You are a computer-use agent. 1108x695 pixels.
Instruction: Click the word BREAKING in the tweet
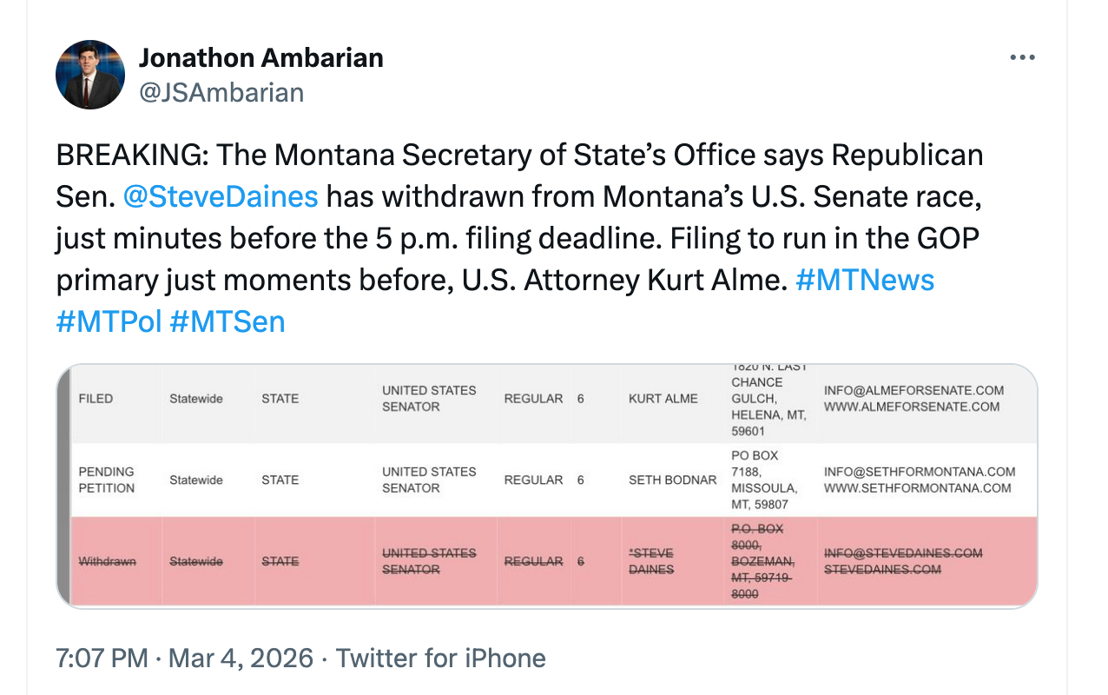click(130, 155)
